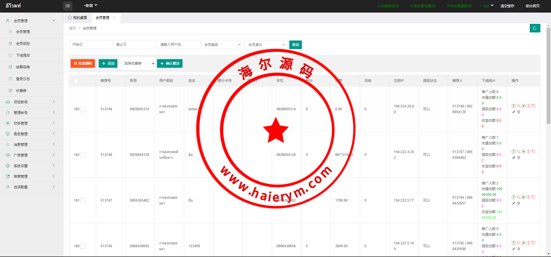Click the 请输入用户名 username input field

pyautogui.click(x=179, y=45)
